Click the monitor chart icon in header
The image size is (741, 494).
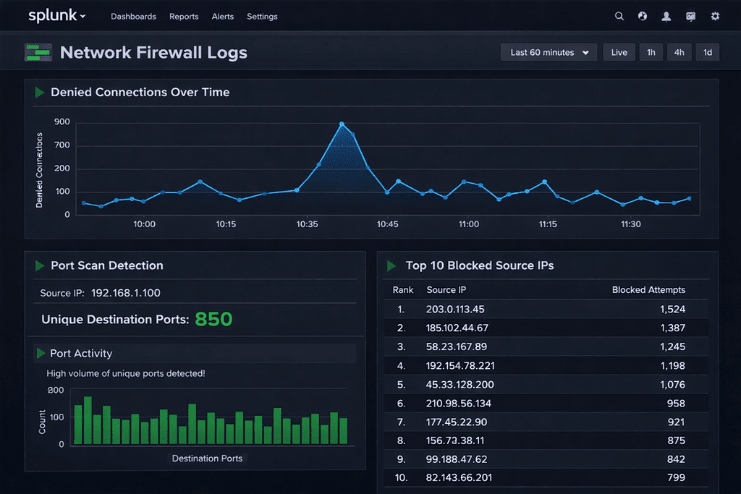click(691, 17)
